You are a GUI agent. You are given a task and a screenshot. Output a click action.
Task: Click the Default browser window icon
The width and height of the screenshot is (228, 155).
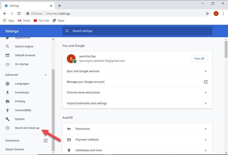tap(8, 55)
